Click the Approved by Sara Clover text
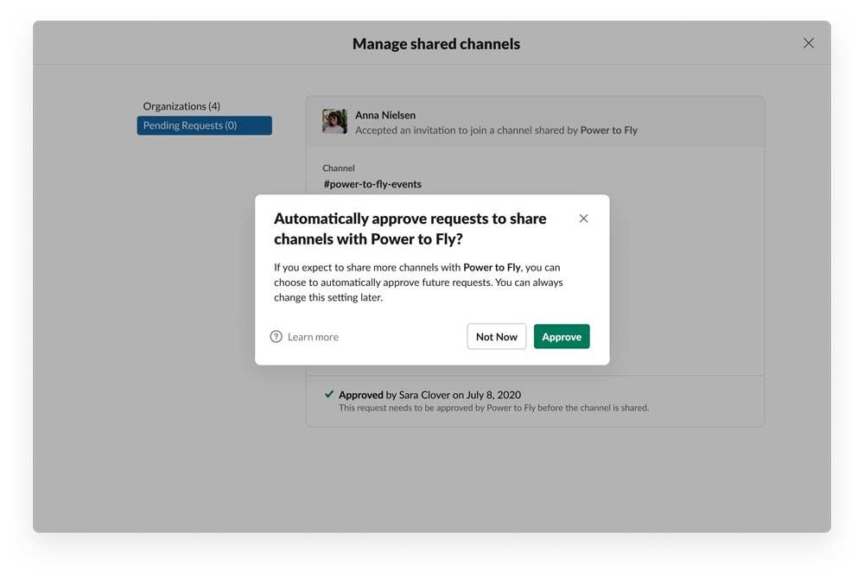The width and height of the screenshot is (864, 578). click(x=429, y=395)
